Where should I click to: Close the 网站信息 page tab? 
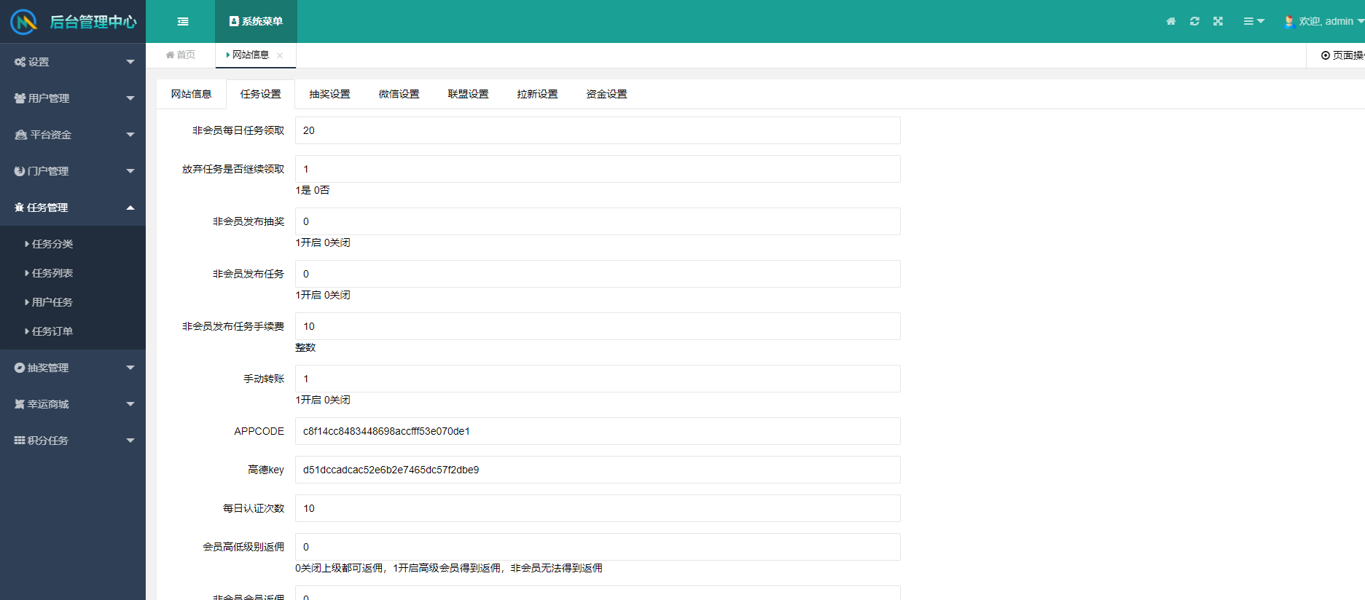click(x=280, y=55)
